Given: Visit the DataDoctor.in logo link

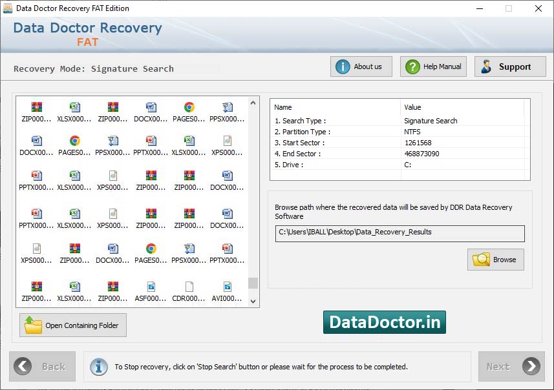Looking at the screenshot, I should coord(384,322).
